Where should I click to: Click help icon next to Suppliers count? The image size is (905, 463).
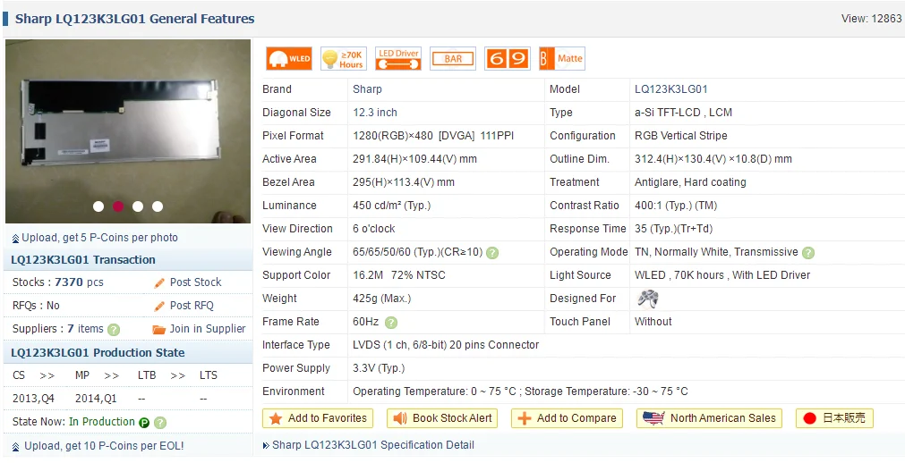[114, 329]
